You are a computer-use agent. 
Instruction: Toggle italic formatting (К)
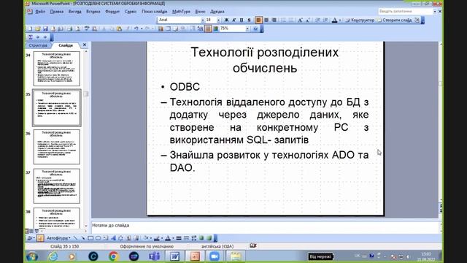(x=233, y=20)
